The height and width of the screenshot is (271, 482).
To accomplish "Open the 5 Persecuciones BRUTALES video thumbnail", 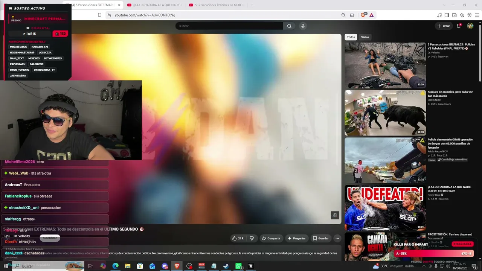I will [385, 65].
